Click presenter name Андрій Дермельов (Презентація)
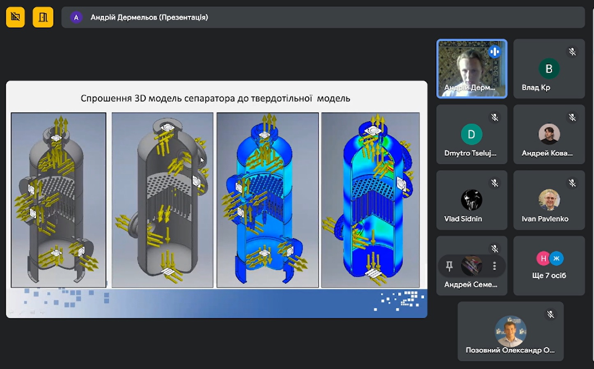This screenshot has height=369, width=594. pos(149,17)
